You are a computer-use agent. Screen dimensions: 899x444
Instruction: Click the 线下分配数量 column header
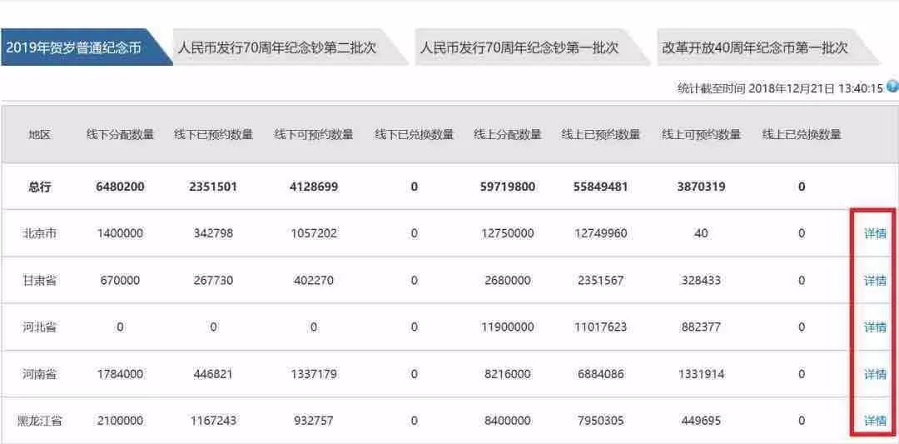(x=121, y=135)
